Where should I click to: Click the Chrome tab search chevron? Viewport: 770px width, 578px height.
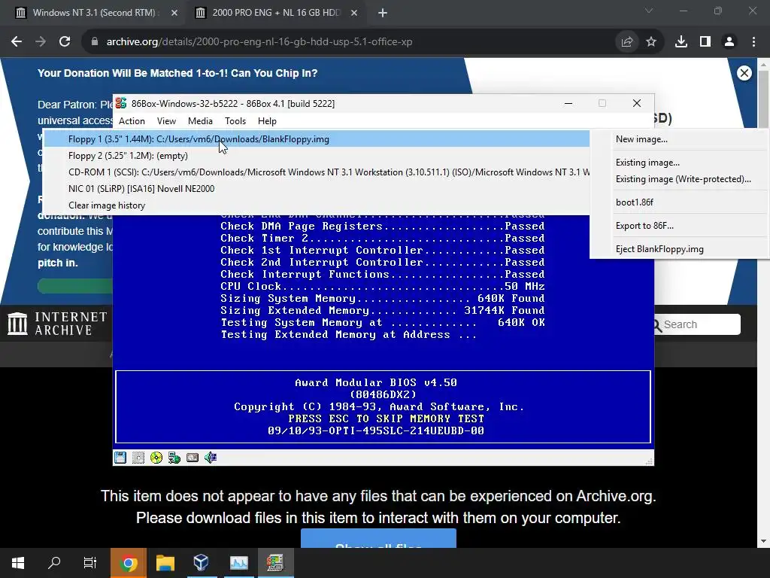pos(649,11)
